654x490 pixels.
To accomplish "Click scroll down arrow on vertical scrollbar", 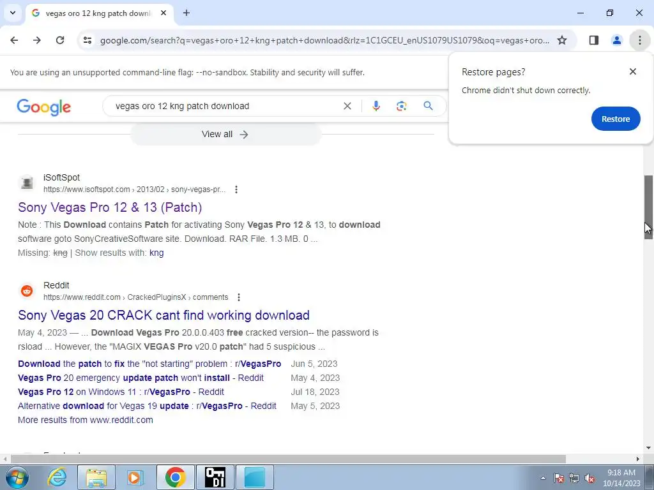I will [648, 448].
